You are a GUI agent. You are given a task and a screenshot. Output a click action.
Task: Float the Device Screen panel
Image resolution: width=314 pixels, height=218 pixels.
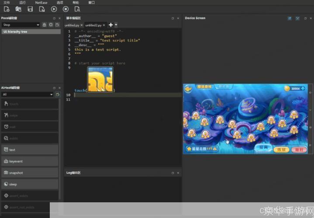[x=305, y=18]
